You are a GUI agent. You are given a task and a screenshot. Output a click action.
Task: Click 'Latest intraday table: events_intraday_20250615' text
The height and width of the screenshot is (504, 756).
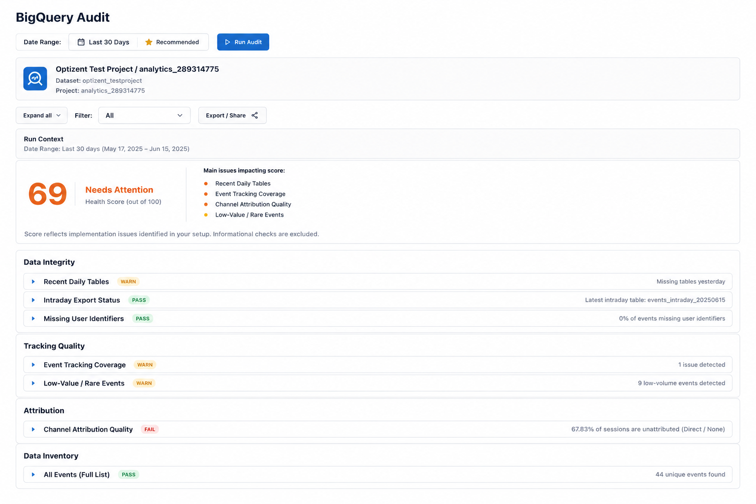pos(655,300)
